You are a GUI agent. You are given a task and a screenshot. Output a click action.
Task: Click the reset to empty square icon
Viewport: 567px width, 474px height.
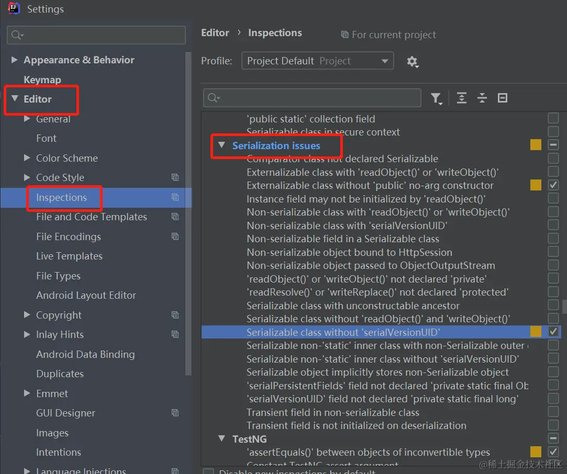[x=503, y=98]
